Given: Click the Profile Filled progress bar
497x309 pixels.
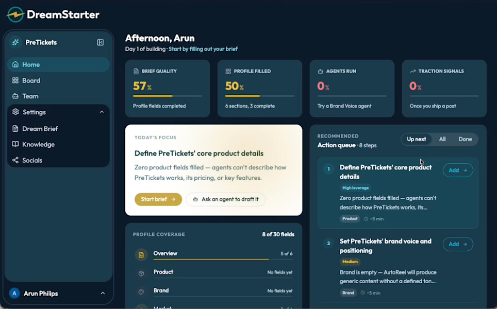Looking at the screenshot, I should pyautogui.click(x=260, y=96).
